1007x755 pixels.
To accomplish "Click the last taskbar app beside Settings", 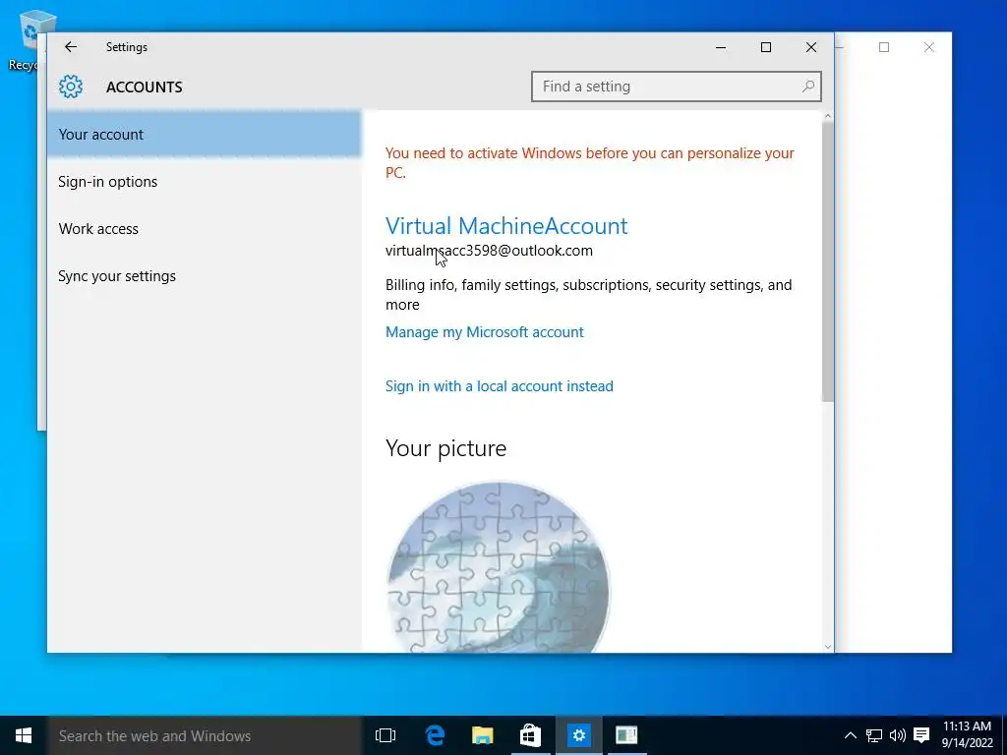I will pyautogui.click(x=626, y=735).
